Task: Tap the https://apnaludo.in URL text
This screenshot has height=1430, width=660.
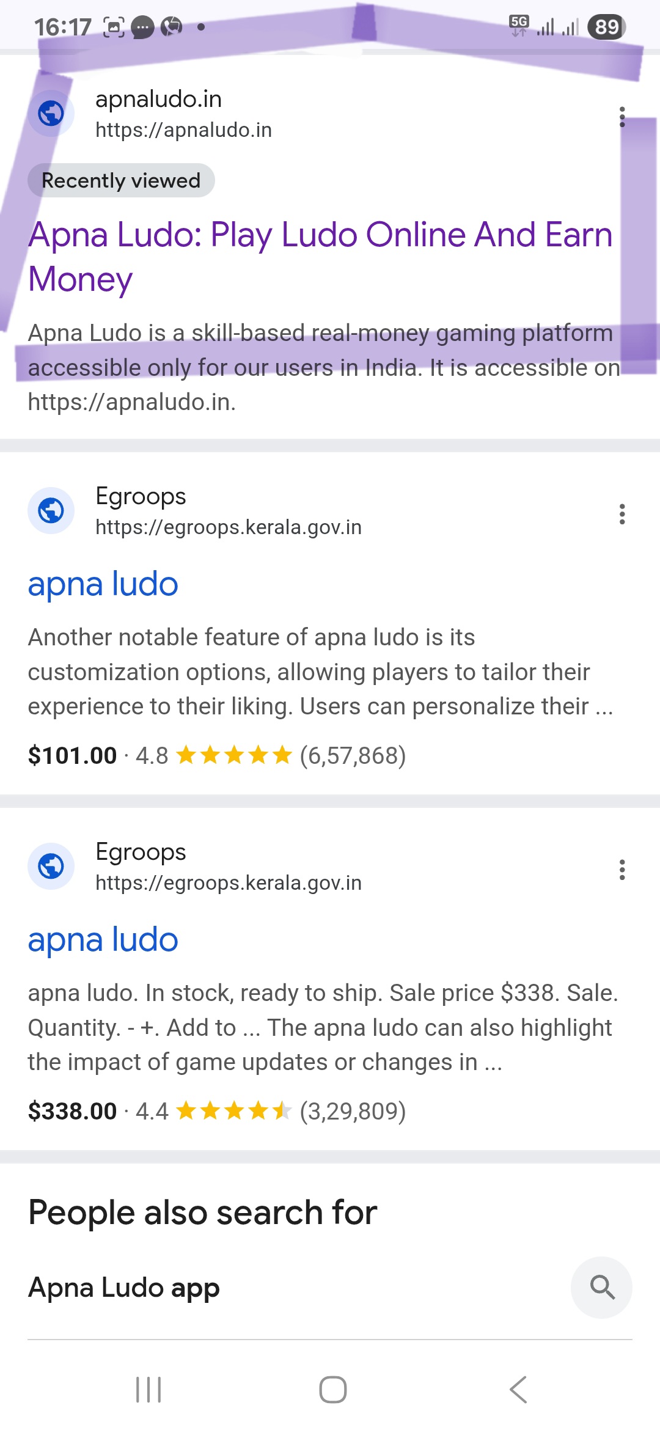Action: coord(183,130)
